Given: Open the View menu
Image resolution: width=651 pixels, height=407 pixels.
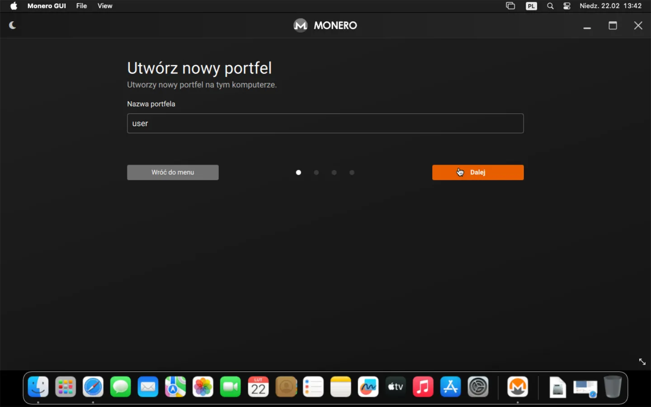Looking at the screenshot, I should click(105, 6).
